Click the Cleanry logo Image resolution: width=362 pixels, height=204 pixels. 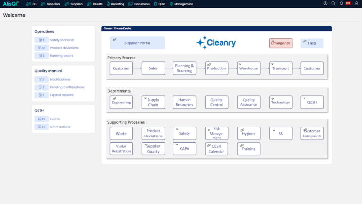pyautogui.click(x=216, y=42)
